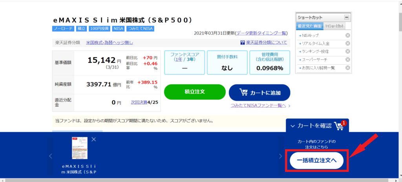Open 米国株式-為替ヘッジ無し category link
The height and width of the screenshot is (182, 402).
[110, 43]
